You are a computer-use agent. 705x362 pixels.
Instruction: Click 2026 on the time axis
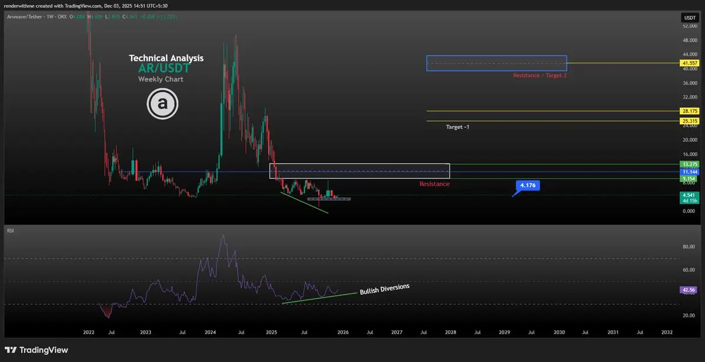(343, 333)
